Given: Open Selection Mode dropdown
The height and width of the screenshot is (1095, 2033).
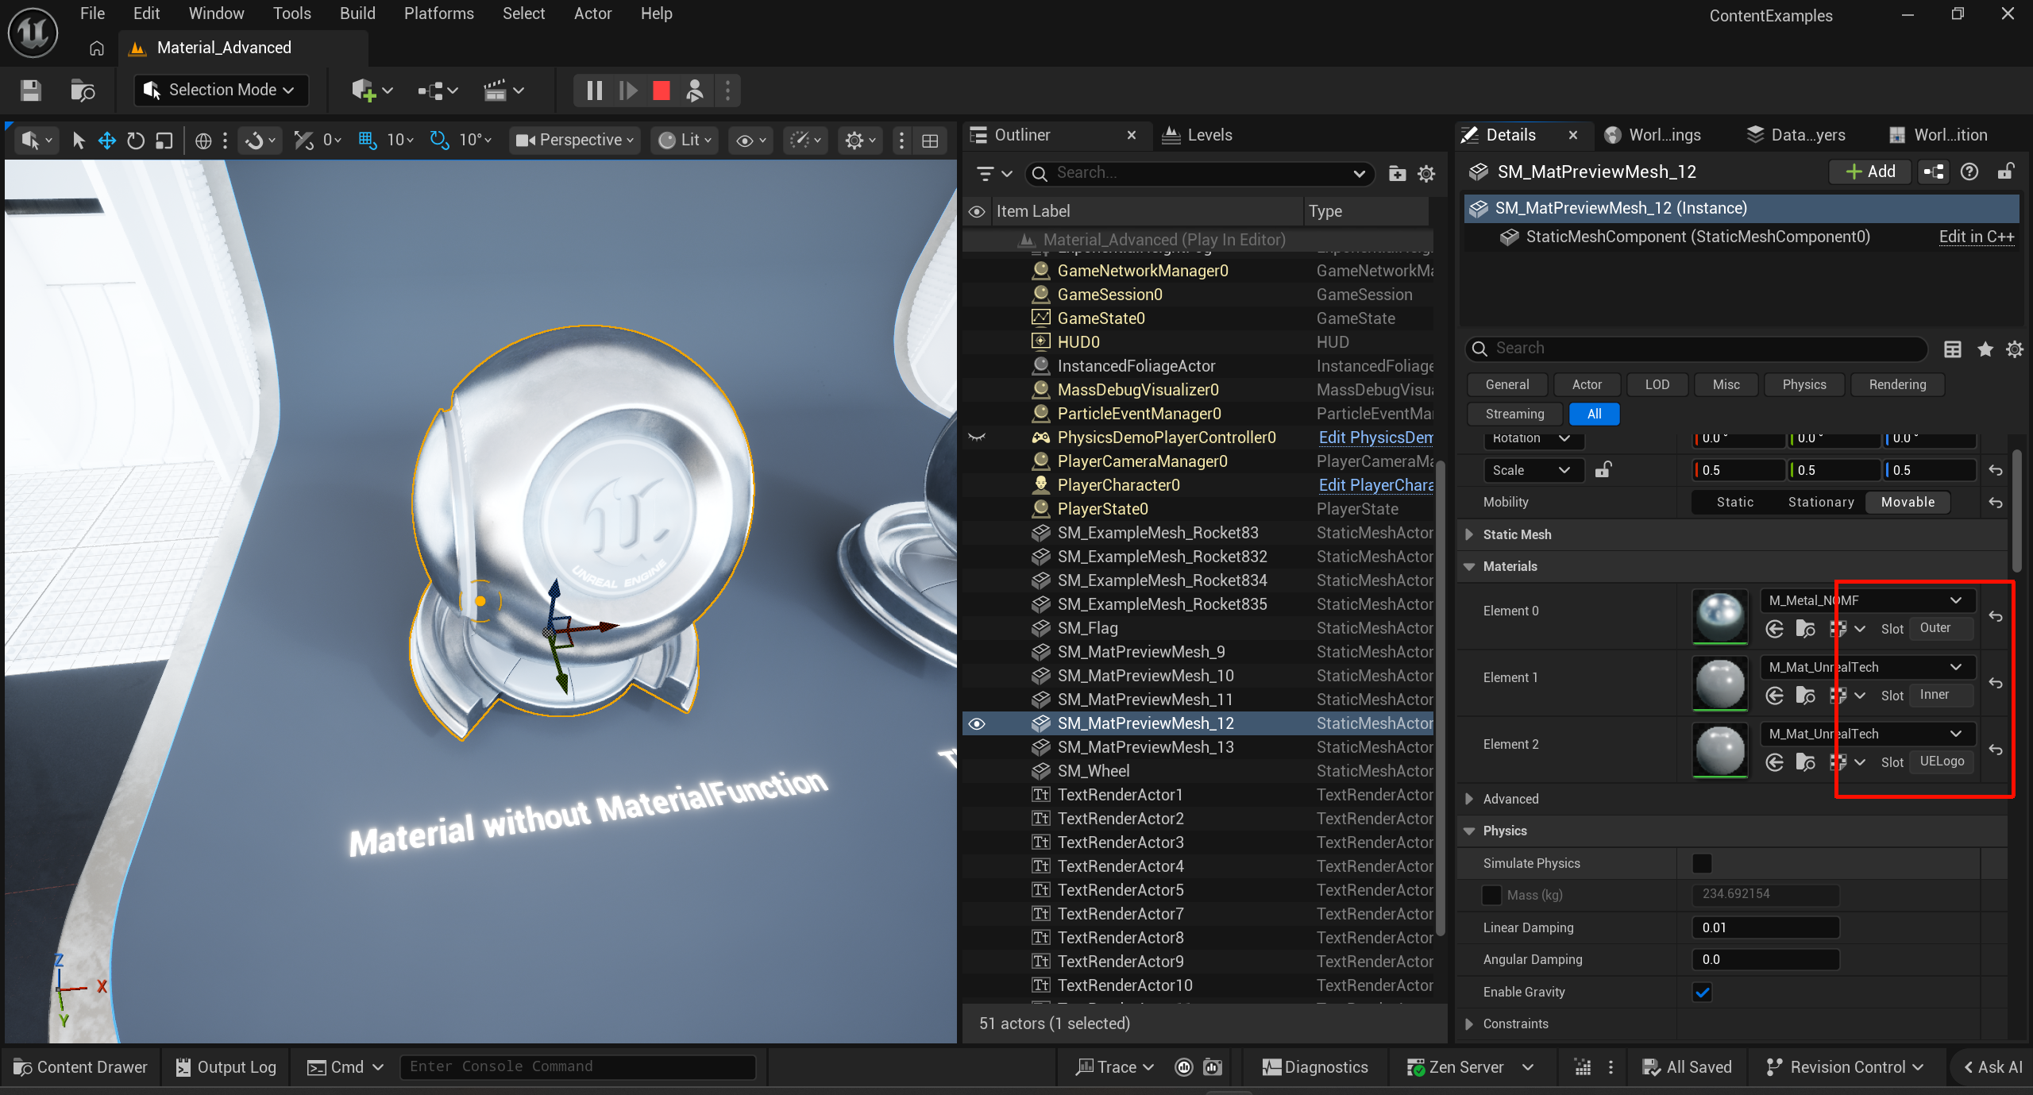Looking at the screenshot, I should pos(221,90).
